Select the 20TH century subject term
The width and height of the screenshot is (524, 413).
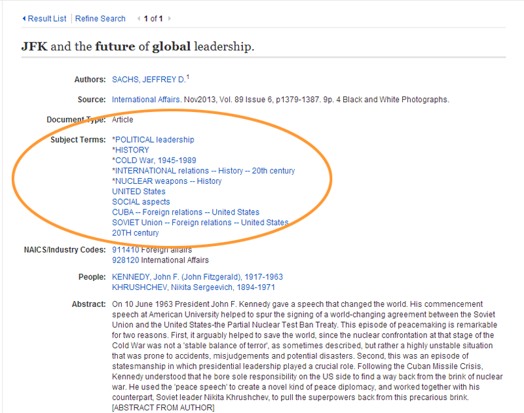click(x=136, y=233)
